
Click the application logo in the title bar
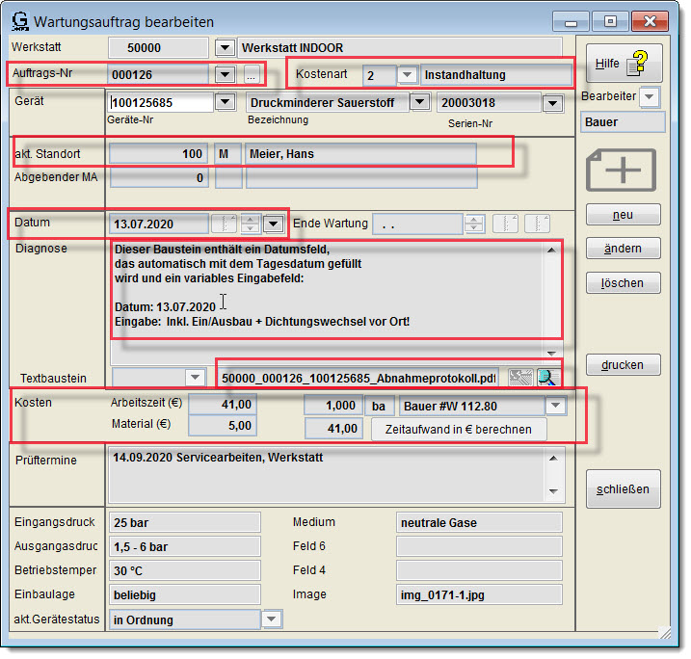coord(18,20)
